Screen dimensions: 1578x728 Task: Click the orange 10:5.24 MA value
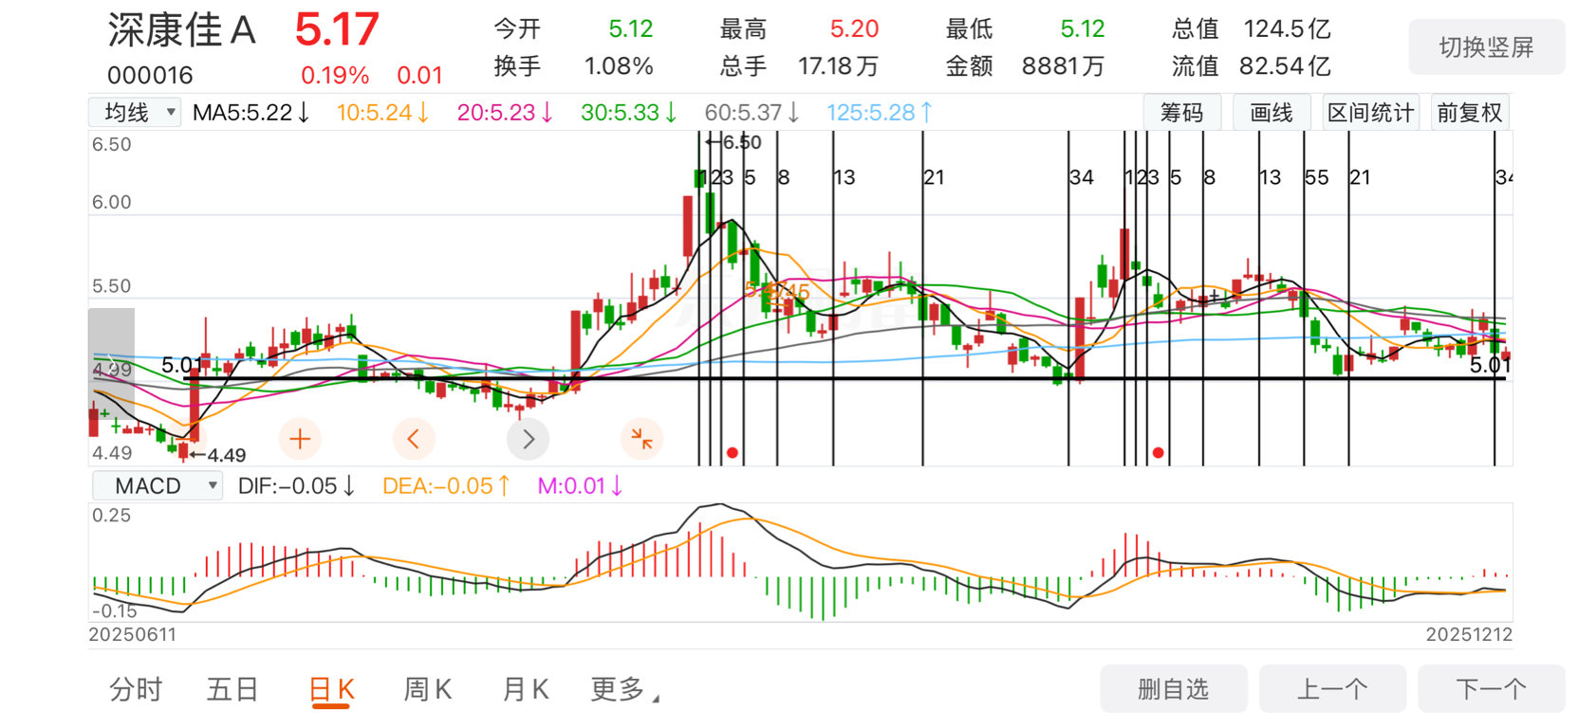pos(383,113)
